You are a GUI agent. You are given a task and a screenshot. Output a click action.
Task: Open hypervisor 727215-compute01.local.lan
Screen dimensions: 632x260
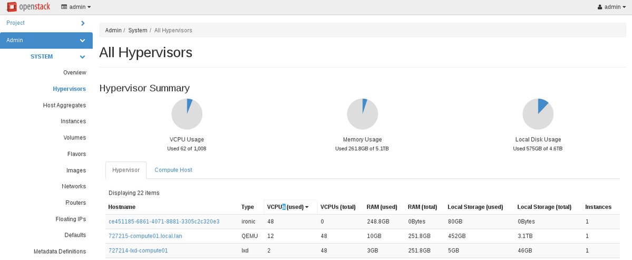pos(145,236)
